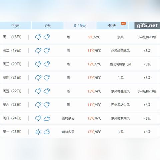Click wind level <3级 in 周二（19日） row
The image size is (160, 160).
pyautogui.click(x=147, y=51)
